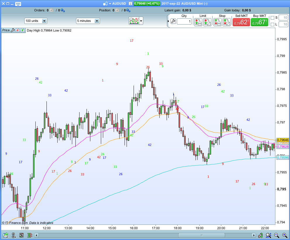Click the instrument info icon
This screenshot has height=240, width=290.
tap(130, 4)
